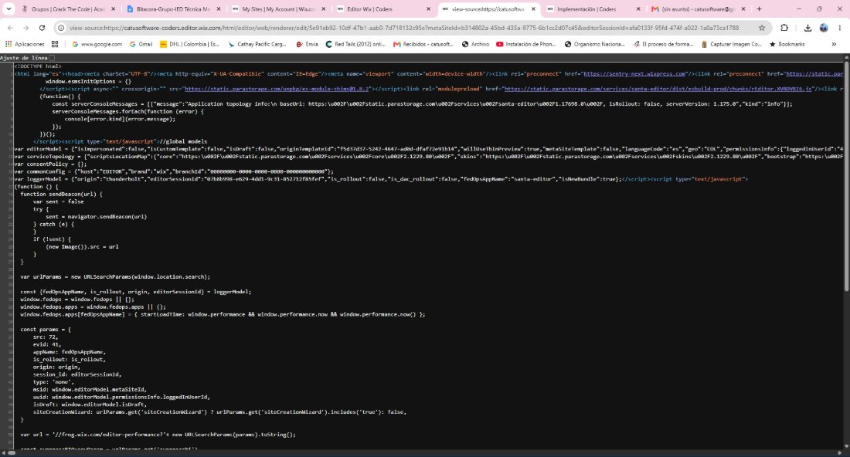
Task: Open the Red Tails (2012) bookmark
Action: click(355, 45)
